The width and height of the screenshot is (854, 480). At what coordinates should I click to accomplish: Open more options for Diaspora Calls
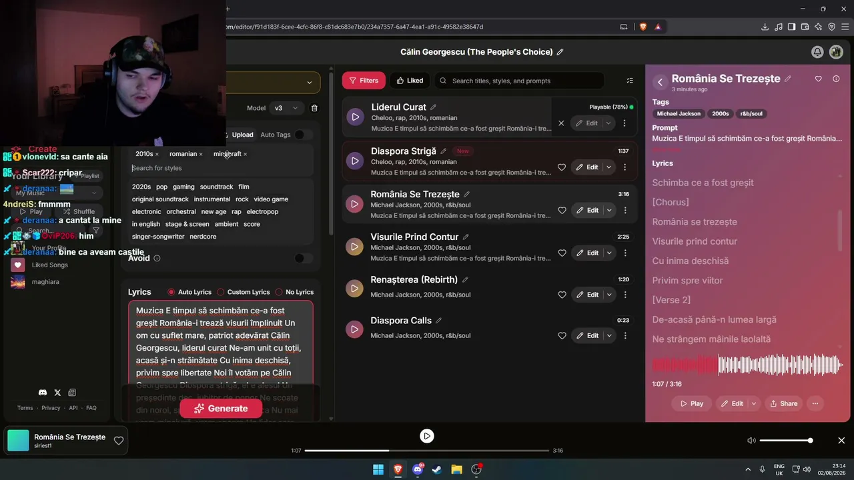[x=624, y=335]
